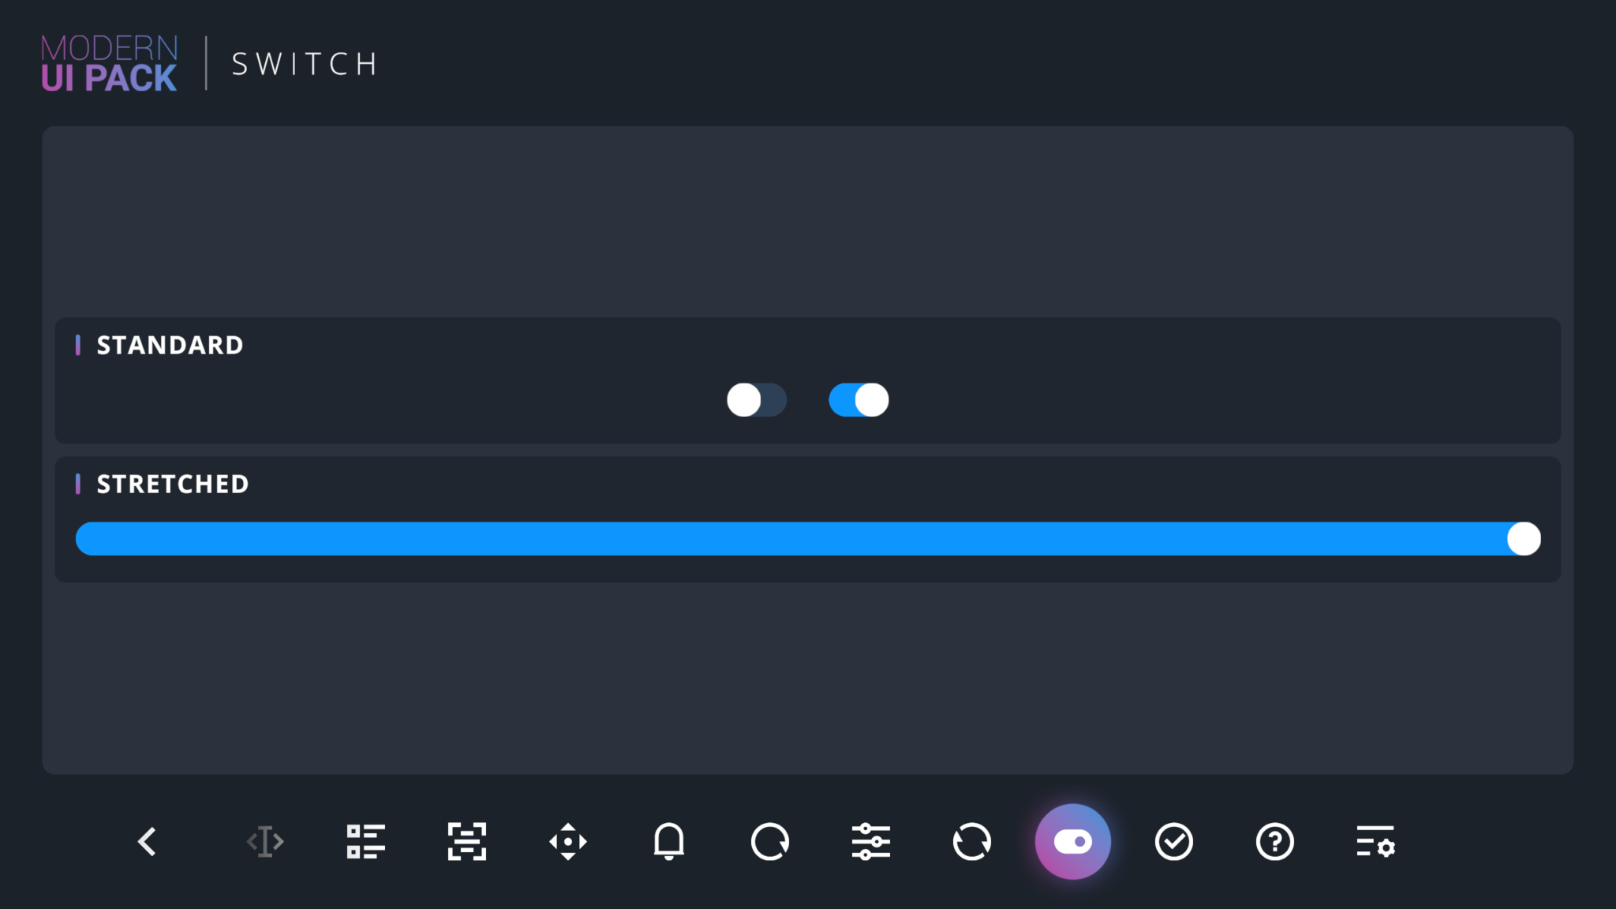The height and width of the screenshot is (909, 1616).
Task: Open the checkmark circle icon
Action: (x=1174, y=841)
